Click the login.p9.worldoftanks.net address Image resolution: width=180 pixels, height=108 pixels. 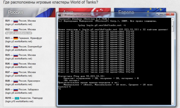19,93
